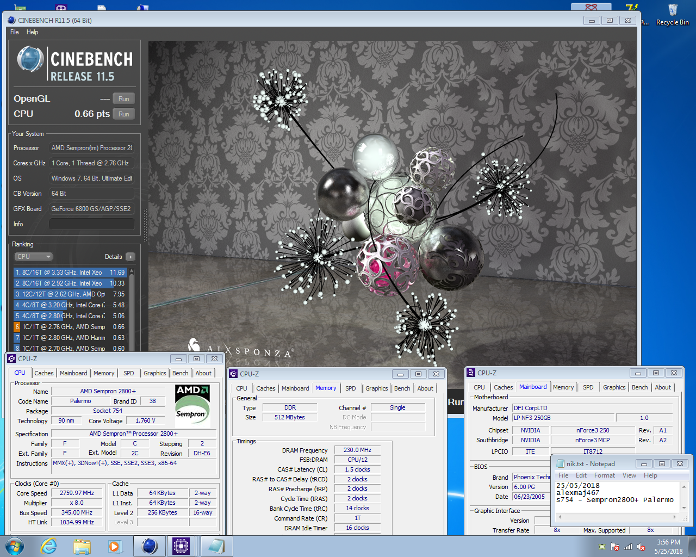Screen dimensions: 696x557
Task: Open Notepad Edit menu
Action: pyautogui.click(x=581, y=475)
